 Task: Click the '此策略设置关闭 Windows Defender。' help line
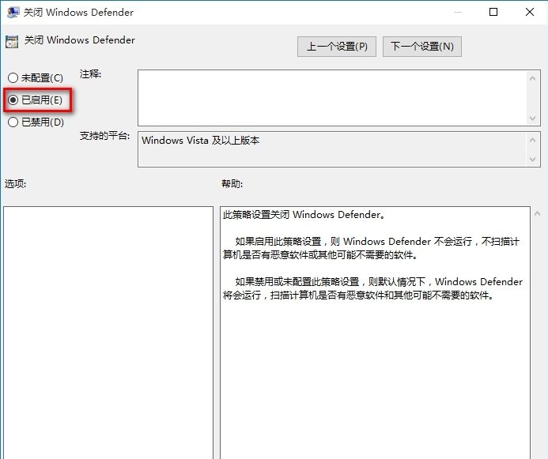click(304, 214)
